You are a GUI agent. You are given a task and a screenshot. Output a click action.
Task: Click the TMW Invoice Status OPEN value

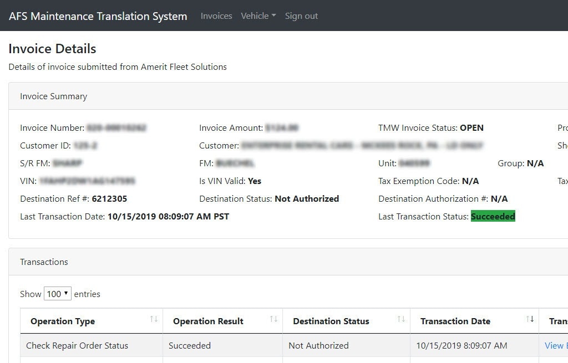471,127
